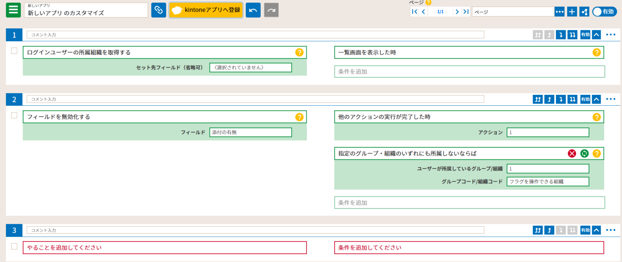The width and height of the screenshot is (622, 262).
Task: Click the blue undo arrow
Action: (253, 10)
